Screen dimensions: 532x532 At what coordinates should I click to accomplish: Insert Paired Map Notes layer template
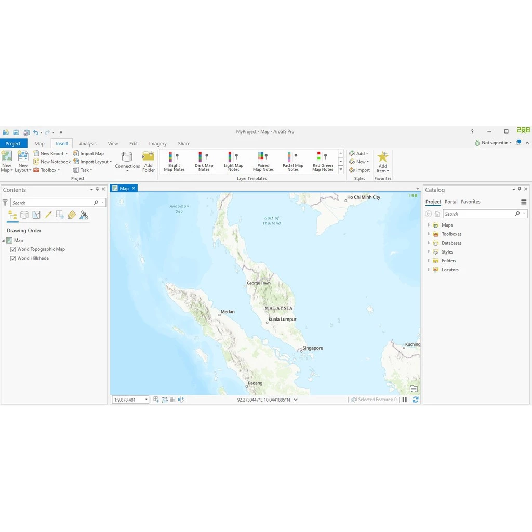pos(263,162)
